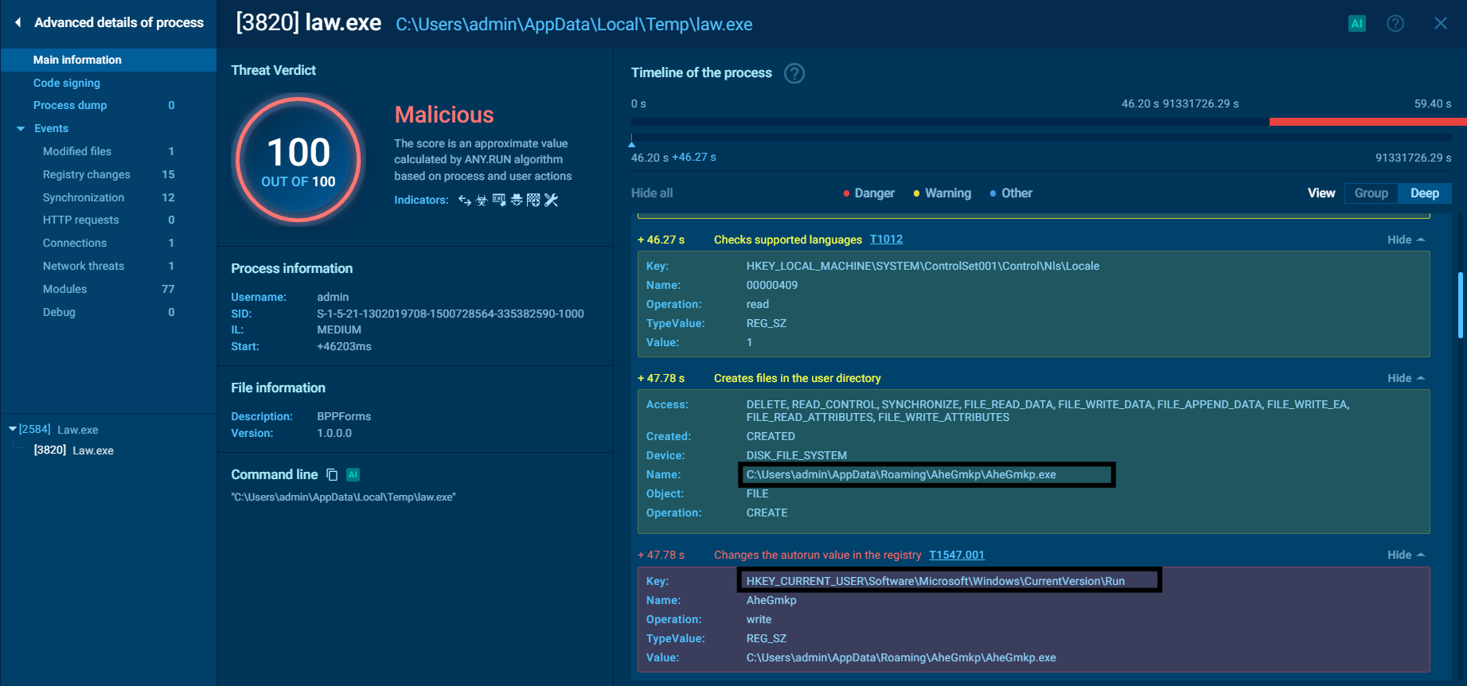Viewport: 1467px width, 686px height.
Task: Click the autorun Name value AheGmkp
Action: [x=771, y=600]
